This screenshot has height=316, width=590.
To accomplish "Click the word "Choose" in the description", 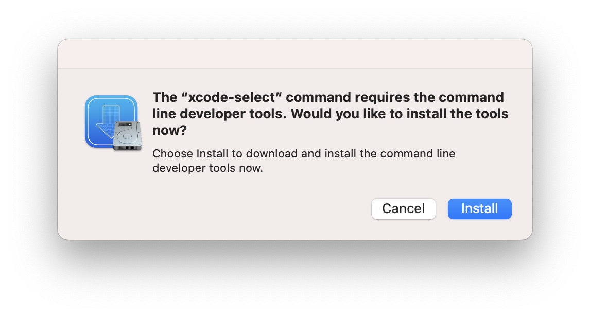I will tap(172, 153).
